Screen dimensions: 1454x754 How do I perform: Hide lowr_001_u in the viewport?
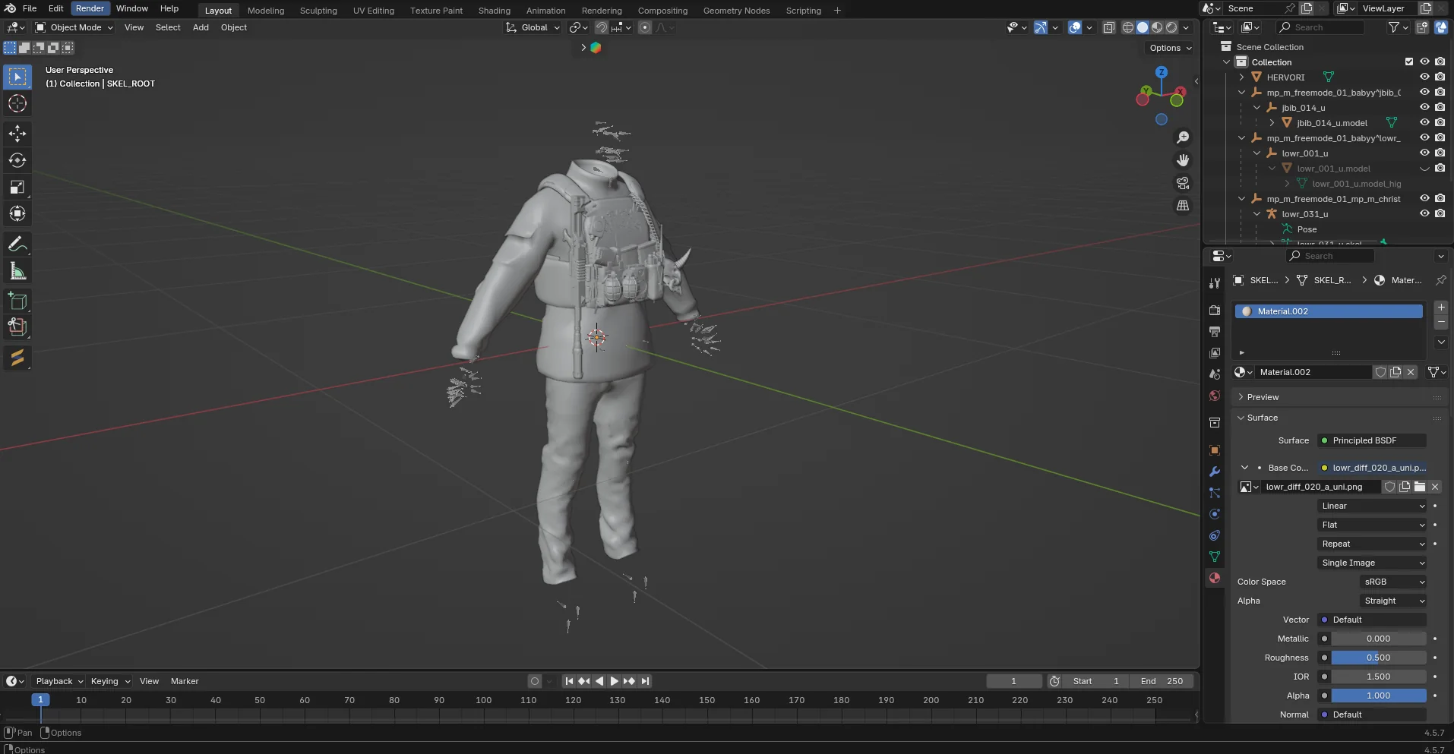[1424, 153]
